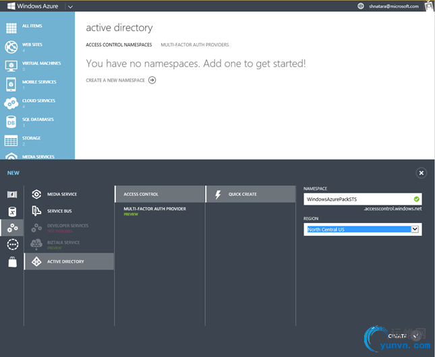Select Active Directory in service list
435x357 pixels.
69,261
